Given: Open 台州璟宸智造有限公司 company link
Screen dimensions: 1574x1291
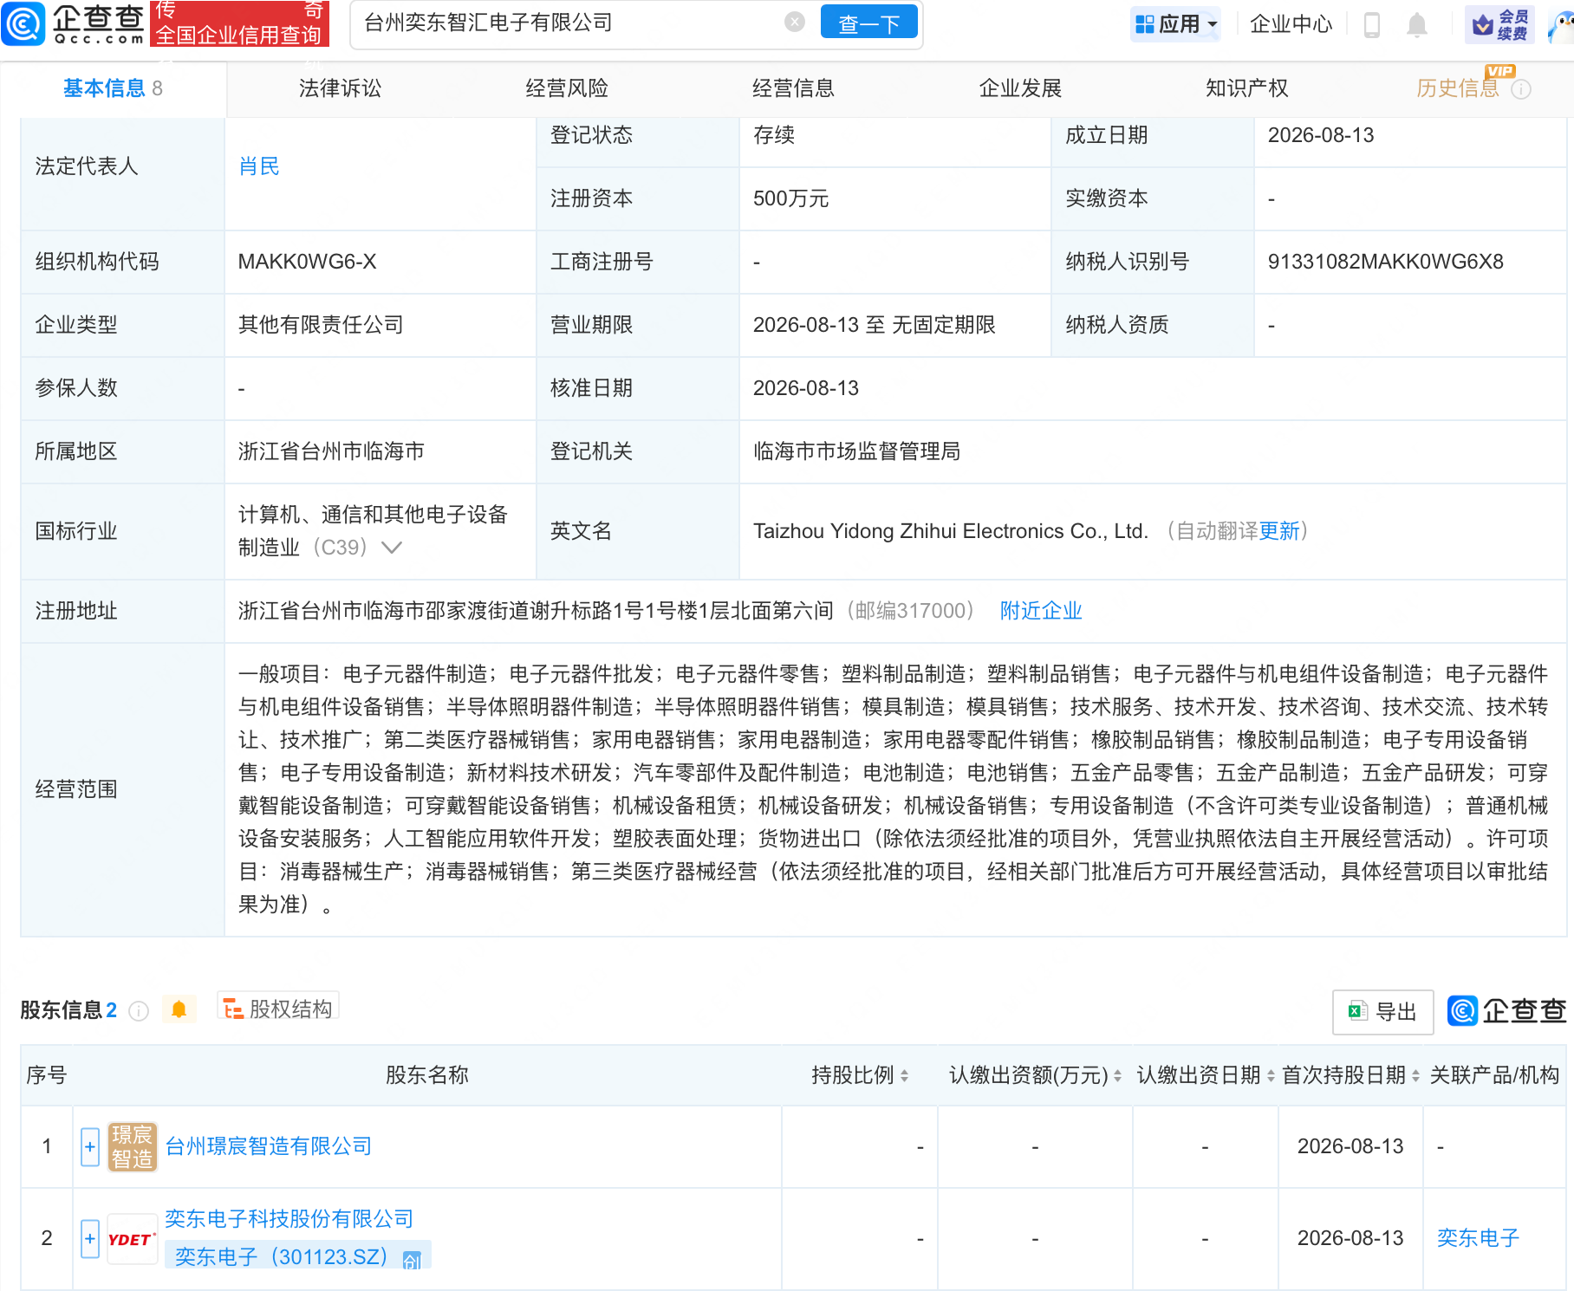Looking at the screenshot, I should pyautogui.click(x=269, y=1146).
